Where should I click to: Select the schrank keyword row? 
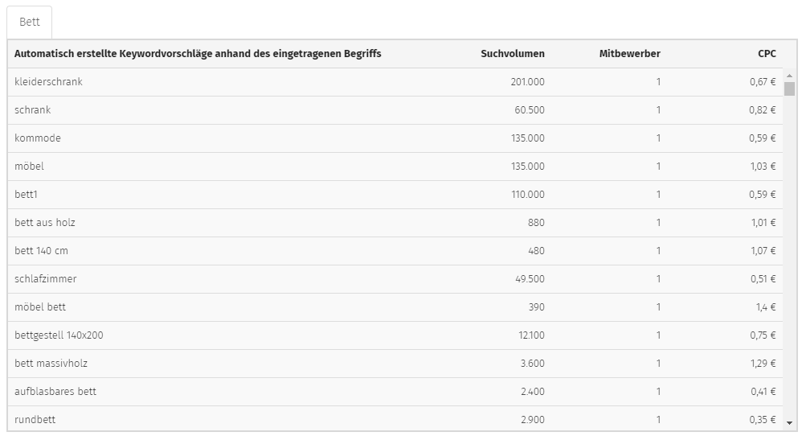(395, 110)
